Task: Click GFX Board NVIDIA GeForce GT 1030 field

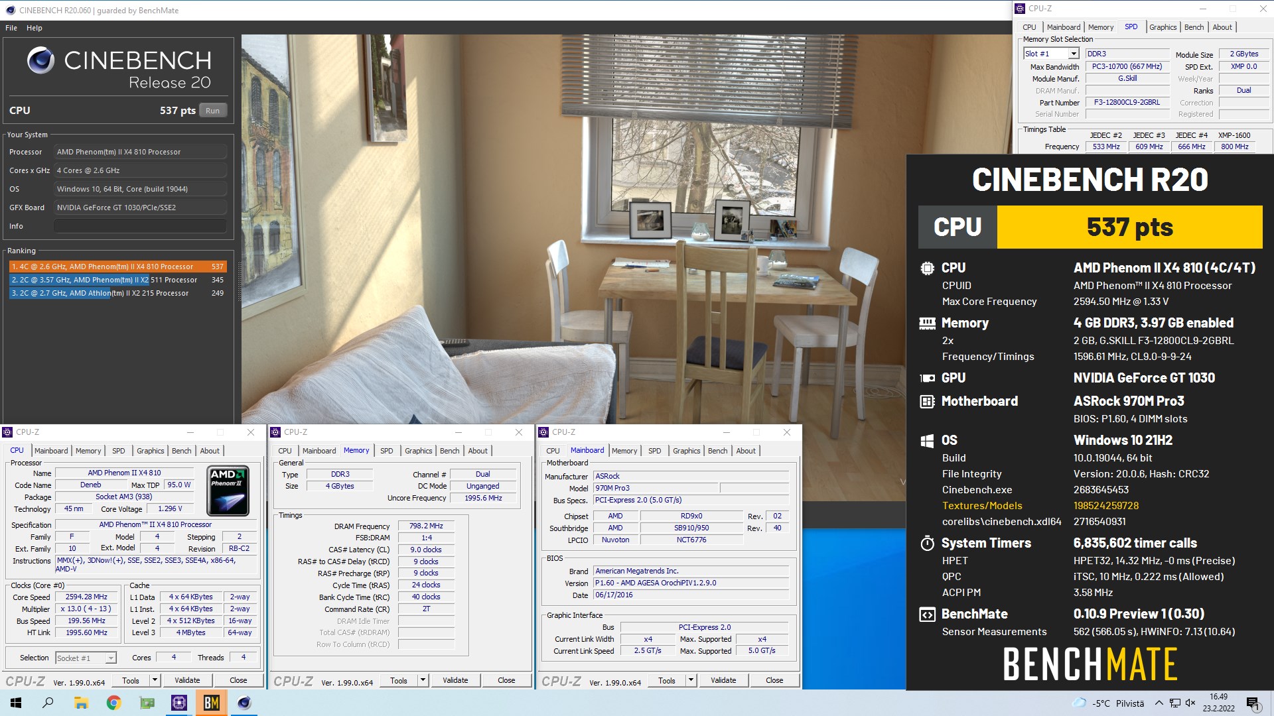Action: click(x=140, y=208)
